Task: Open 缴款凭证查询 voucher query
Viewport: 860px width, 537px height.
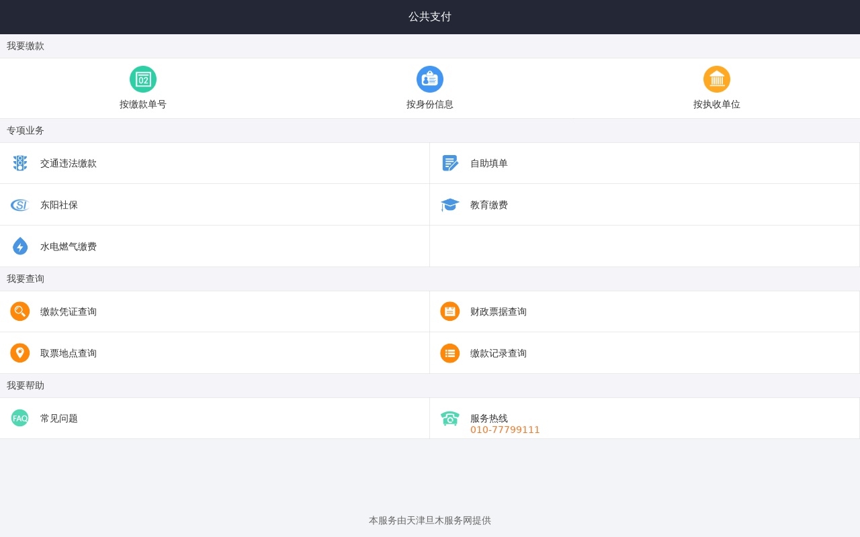Action: [x=69, y=312]
